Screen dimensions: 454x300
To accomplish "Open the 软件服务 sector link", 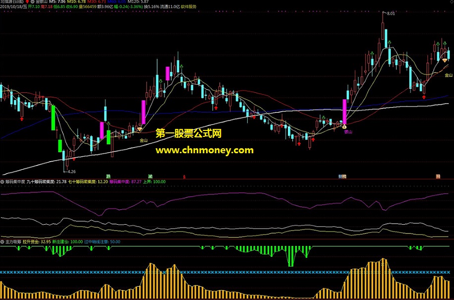I will click(189, 6).
